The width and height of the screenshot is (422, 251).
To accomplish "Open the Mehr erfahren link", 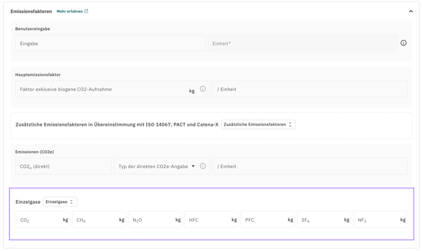I will point(70,11).
